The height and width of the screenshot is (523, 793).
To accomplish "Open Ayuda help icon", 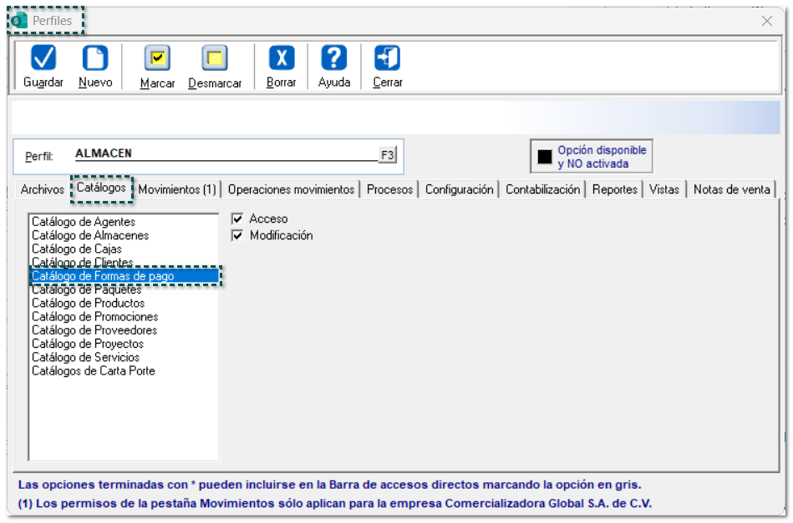I will 334,58.
